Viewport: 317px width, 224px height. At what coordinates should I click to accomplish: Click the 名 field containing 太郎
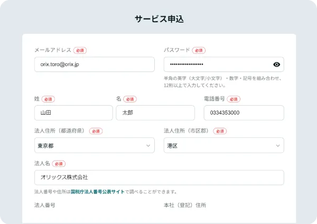155,113
